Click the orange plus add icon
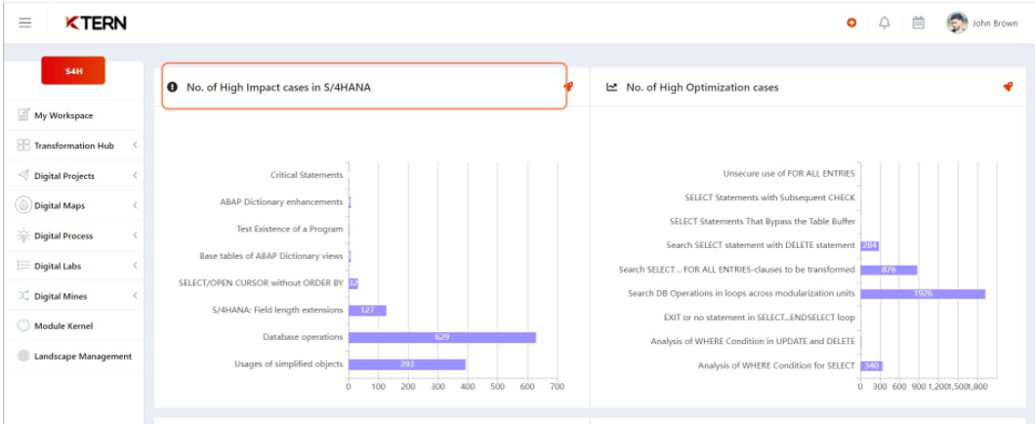This screenshot has height=424, width=1035. pos(851,23)
